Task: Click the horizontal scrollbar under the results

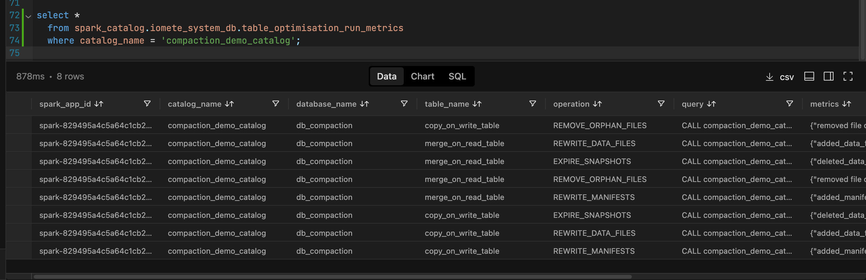Action: point(332,277)
